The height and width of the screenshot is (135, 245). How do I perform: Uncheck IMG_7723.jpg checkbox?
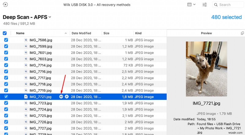point(6,103)
